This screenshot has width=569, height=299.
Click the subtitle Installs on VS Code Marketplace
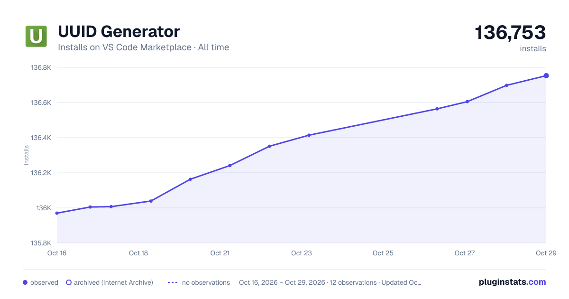click(x=124, y=47)
